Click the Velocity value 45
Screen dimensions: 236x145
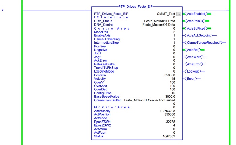pyautogui.click(x=173, y=79)
